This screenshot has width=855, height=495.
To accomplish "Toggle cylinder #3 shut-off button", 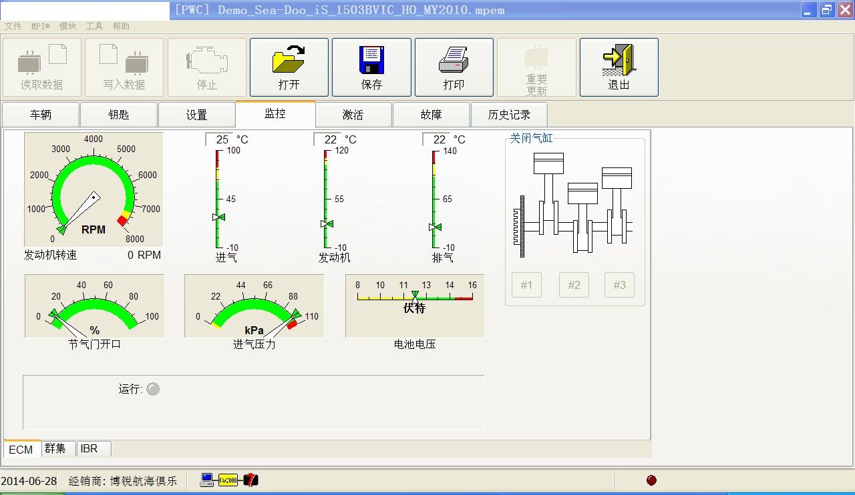I will click(619, 285).
